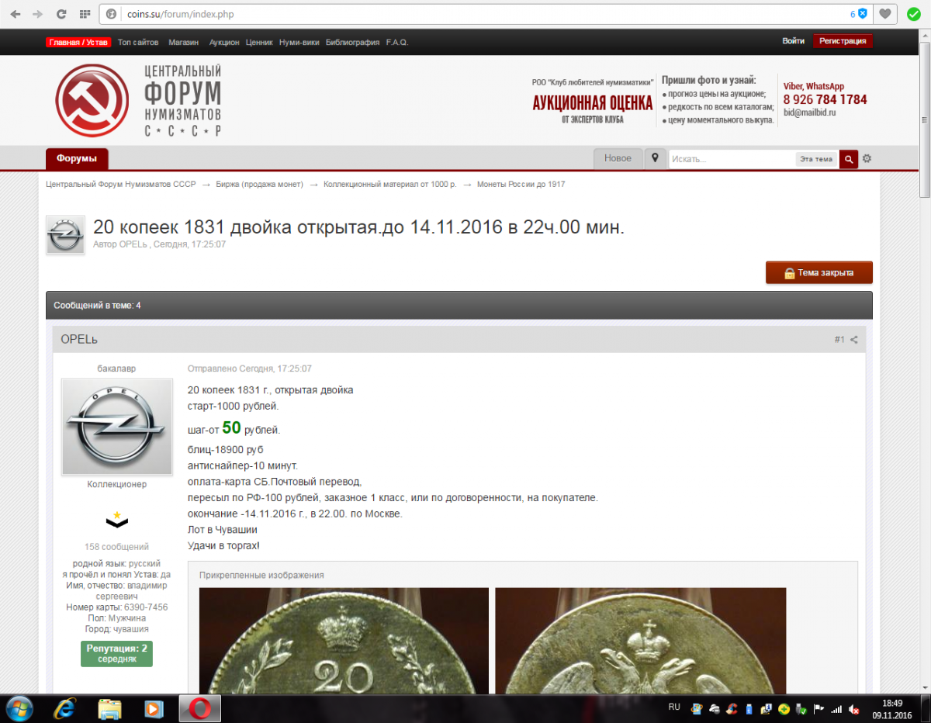Viewport: 931px width, 723px height.
Task: Click the large Opel logo avatar
Action: click(x=116, y=426)
